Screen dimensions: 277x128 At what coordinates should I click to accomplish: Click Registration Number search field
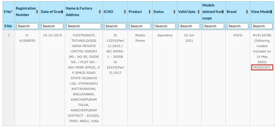point(27,26)
